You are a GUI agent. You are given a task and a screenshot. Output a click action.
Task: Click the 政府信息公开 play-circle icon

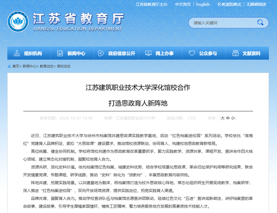tap(101, 53)
